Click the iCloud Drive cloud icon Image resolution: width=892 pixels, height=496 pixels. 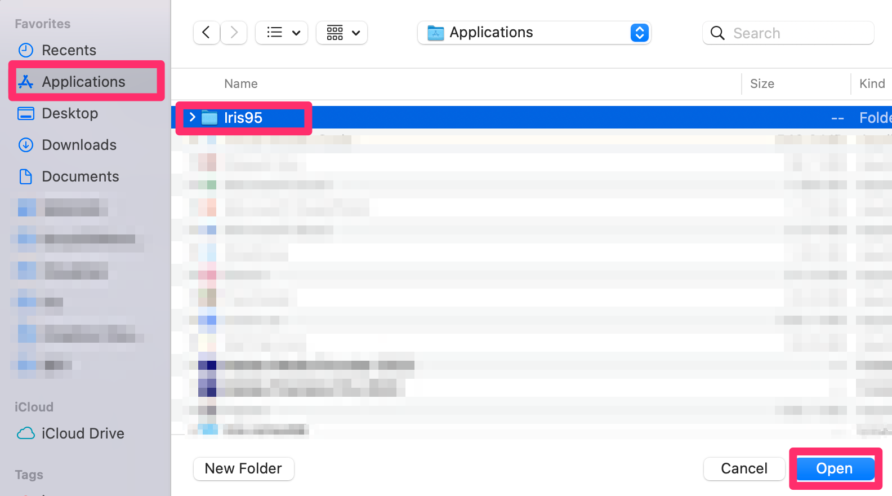[x=26, y=433]
